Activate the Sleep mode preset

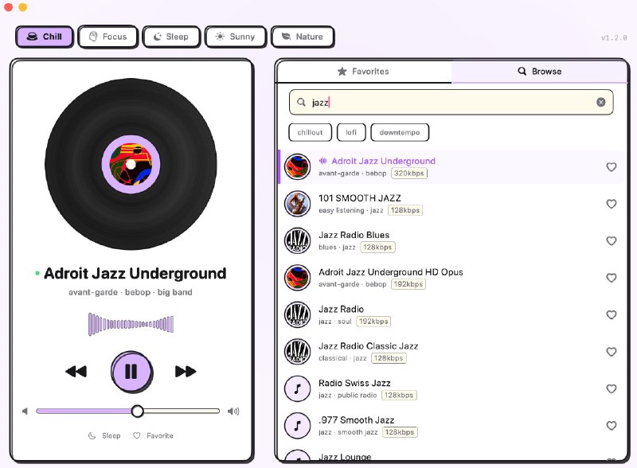(171, 37)
